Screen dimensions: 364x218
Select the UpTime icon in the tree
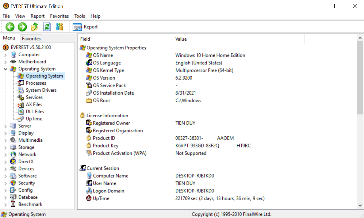[x=21, y=119]
